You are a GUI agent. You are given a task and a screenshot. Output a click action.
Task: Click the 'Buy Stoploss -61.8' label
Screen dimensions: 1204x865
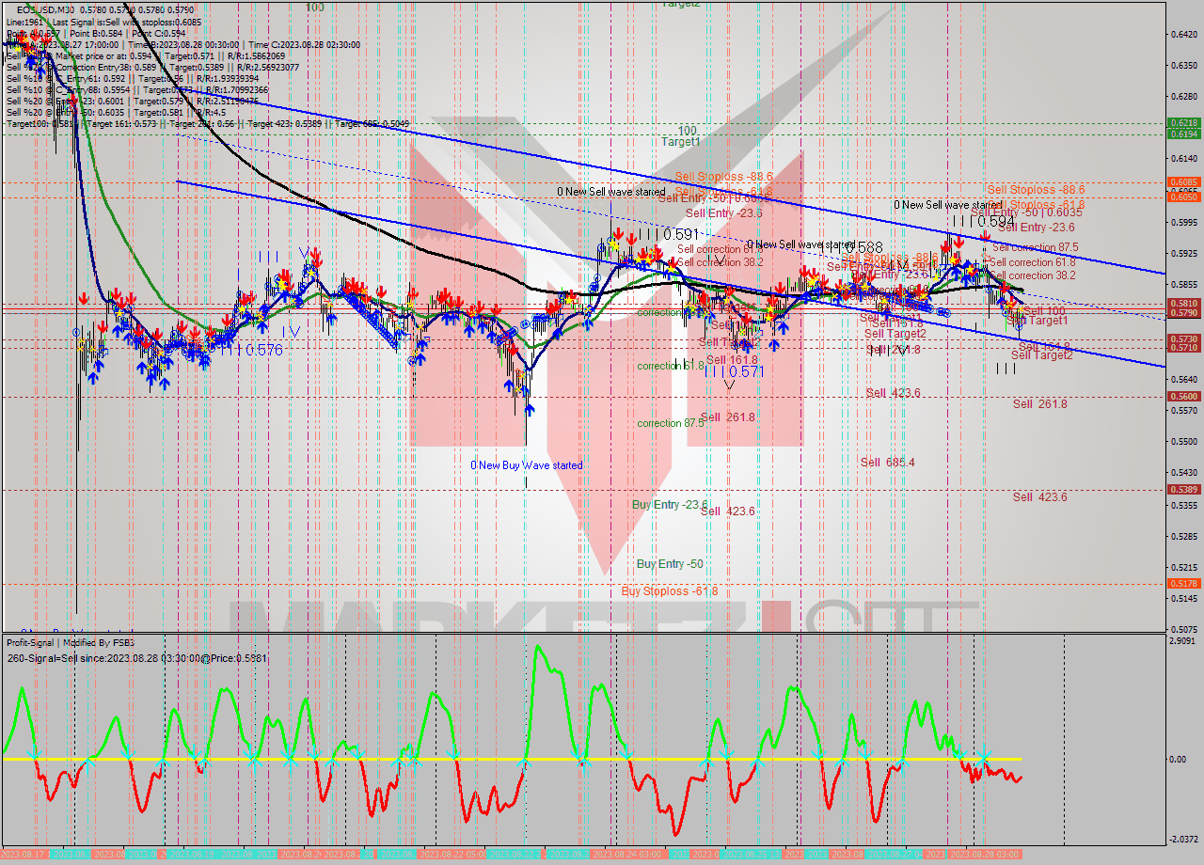[x=670, y=591]
